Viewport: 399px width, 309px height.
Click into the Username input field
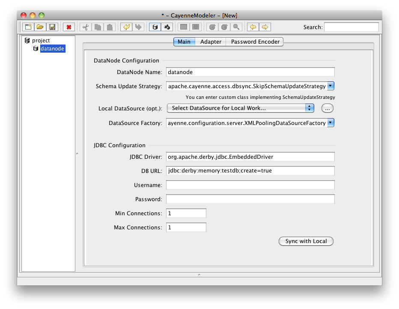[x=250, y=185]
